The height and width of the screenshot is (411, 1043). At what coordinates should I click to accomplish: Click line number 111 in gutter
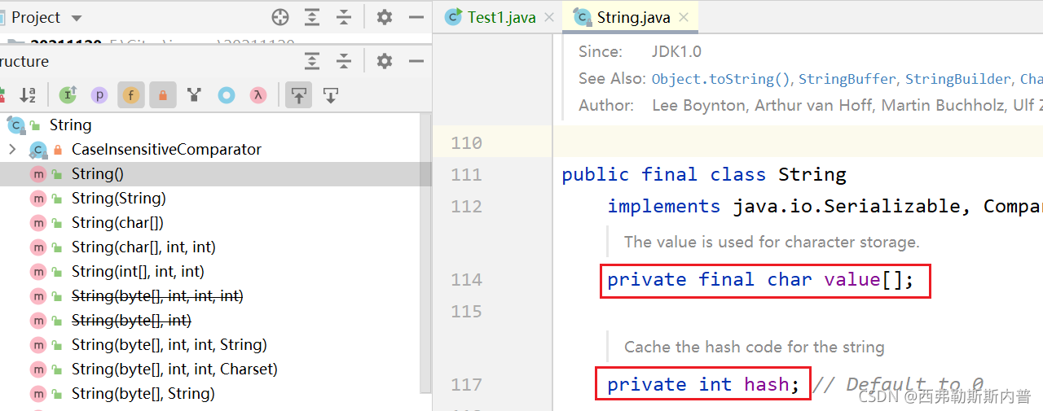pos(466,174)
